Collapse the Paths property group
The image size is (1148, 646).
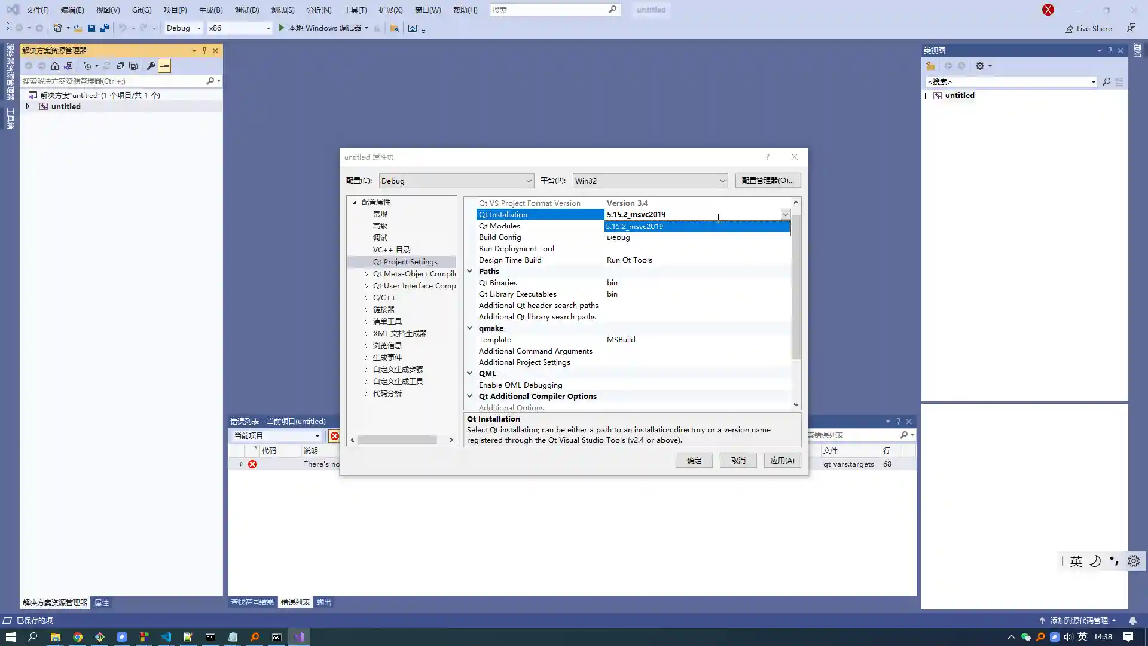pos(470,271)
